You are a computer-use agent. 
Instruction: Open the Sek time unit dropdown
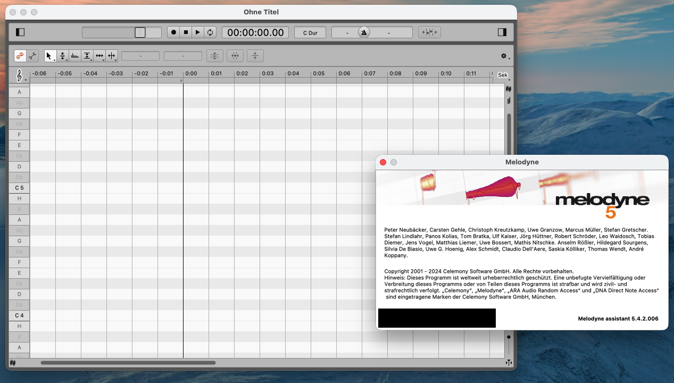[502, 75]
